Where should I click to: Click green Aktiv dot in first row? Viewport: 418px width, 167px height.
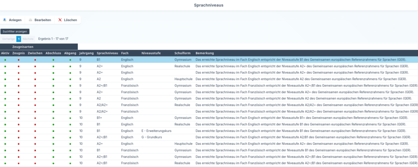tap(5, 60)
